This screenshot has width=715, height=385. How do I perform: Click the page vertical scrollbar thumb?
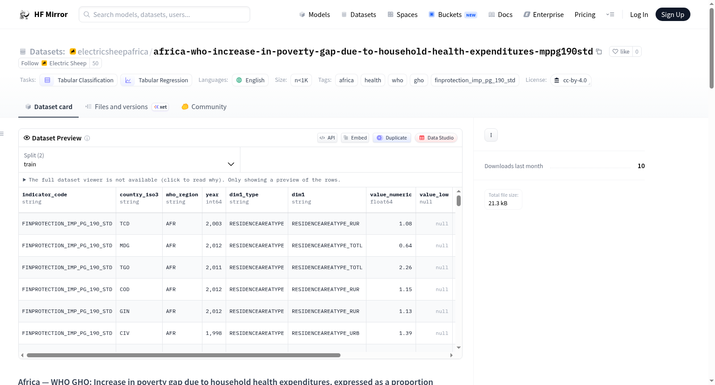711,48
